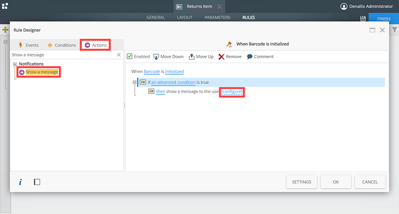Click the CANCEL button
Image resolution: width=399 pixels, height=214 pixels.
[x=370, y=182]
